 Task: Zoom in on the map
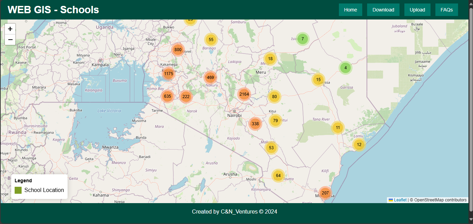(10, 29)
